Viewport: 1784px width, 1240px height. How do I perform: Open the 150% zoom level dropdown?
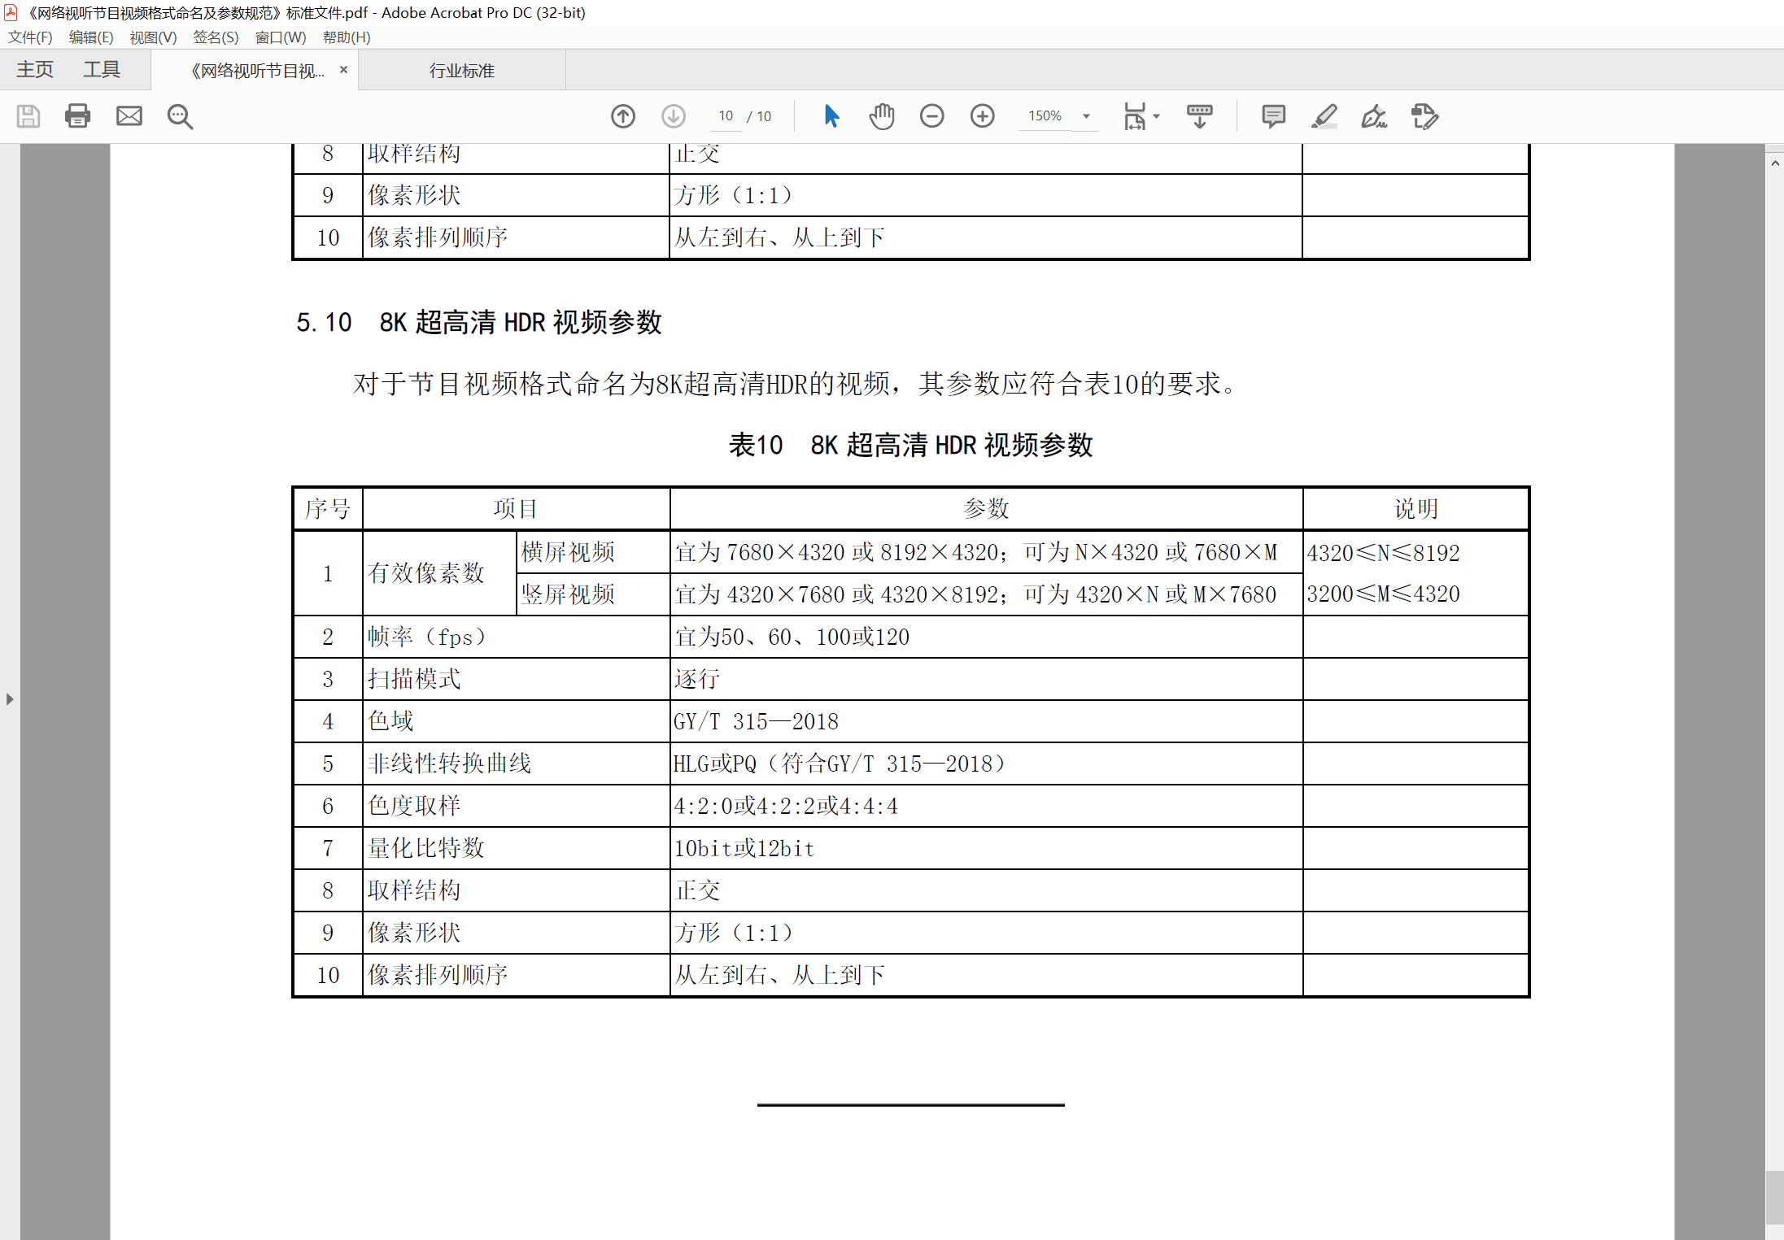point(1086,116)
